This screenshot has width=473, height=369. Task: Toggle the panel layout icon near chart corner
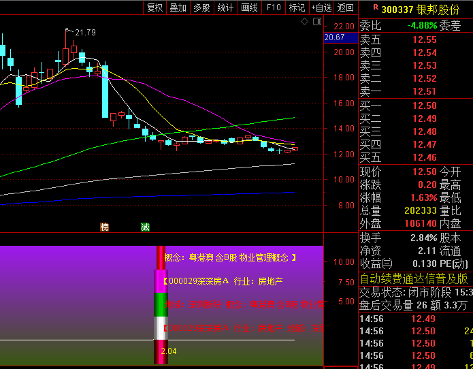tap(317, 21)
